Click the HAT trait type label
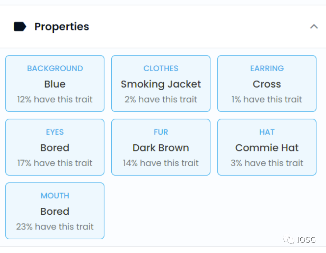Viewport: 326px width, 253px height. [x=267, y=132]
